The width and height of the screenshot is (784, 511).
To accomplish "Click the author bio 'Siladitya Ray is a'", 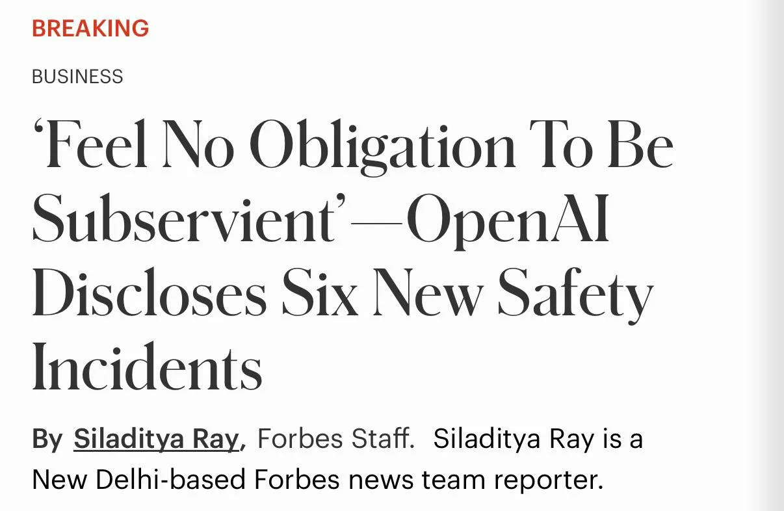I will tap(538, 439).
